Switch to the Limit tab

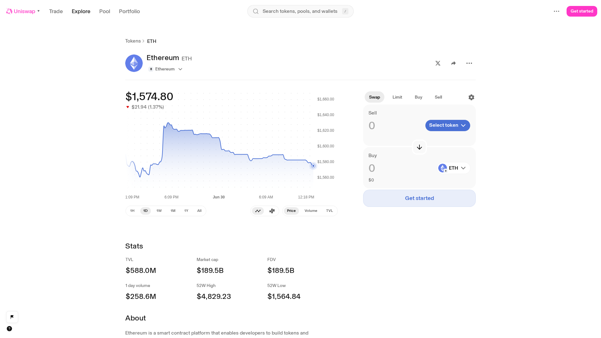point(397,97)
